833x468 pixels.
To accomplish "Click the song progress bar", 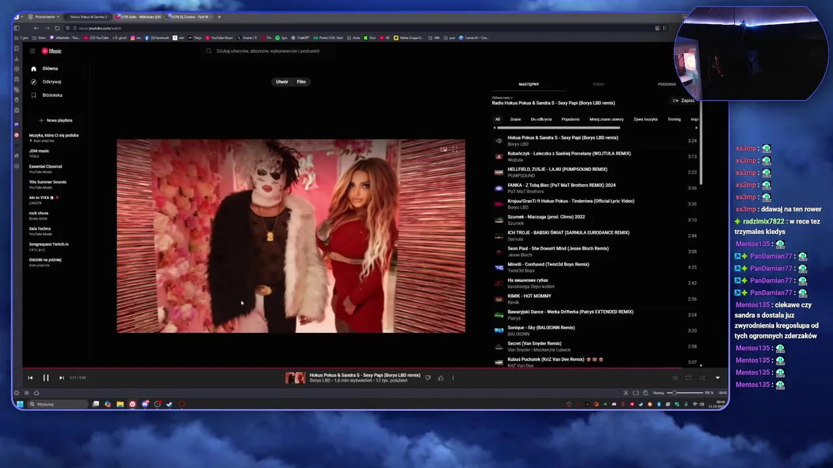I will [375, 368].
